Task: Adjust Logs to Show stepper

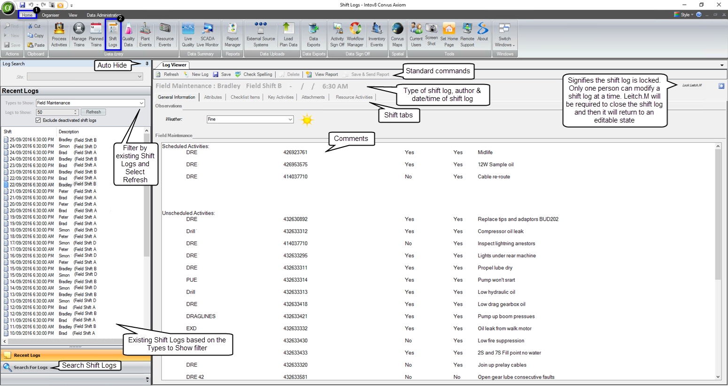Action: [76, 112]
